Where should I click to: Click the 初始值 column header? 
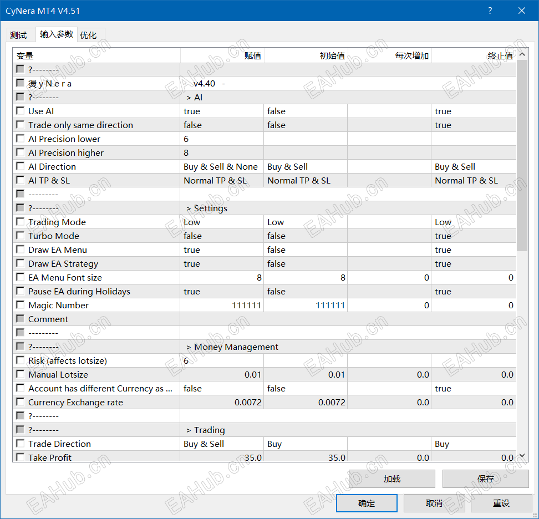pos(306,55)
